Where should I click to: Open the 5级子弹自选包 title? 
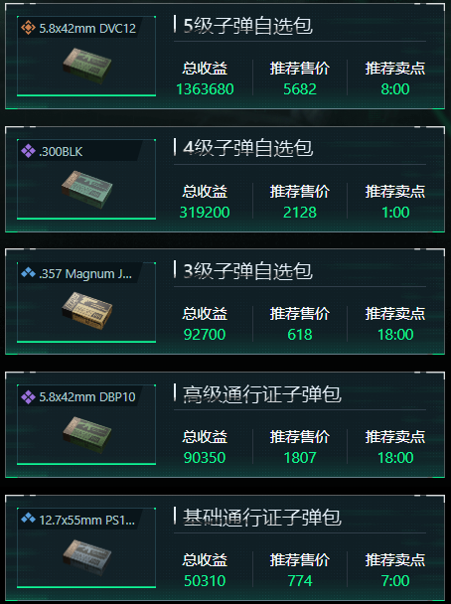(x=247, y=26)
